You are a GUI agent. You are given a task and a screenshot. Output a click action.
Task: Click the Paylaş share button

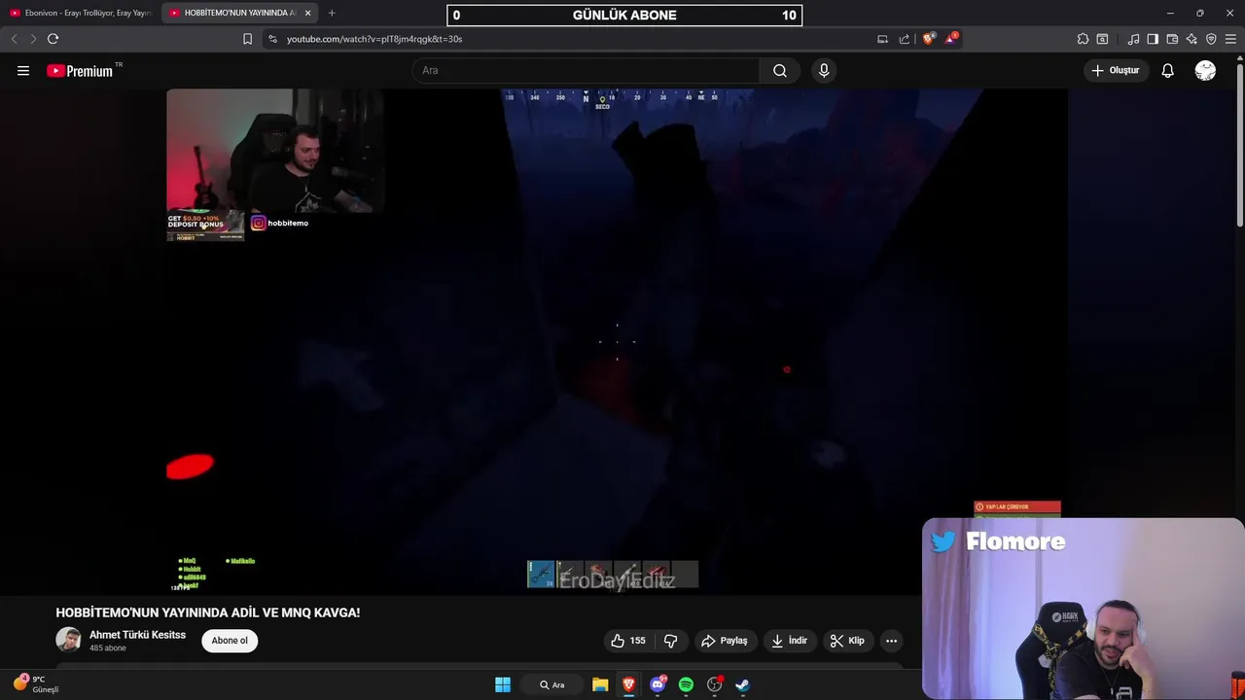click(725, 641)
